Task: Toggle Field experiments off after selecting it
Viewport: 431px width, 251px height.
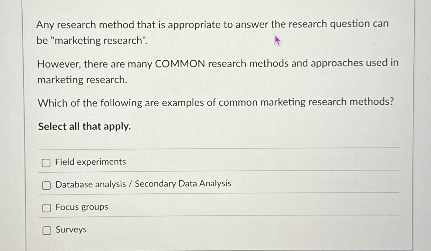Action: click(x=46, y=163)
